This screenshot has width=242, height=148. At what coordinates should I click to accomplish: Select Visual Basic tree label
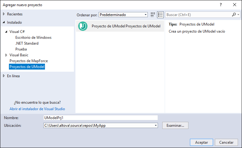click(x=19, y=55)
